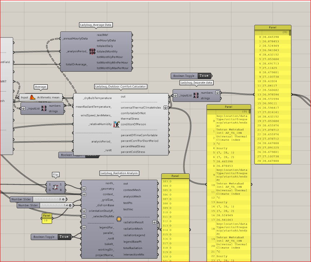
Task: Click the Ladybug_Separate data label
Action: point(196,83)
